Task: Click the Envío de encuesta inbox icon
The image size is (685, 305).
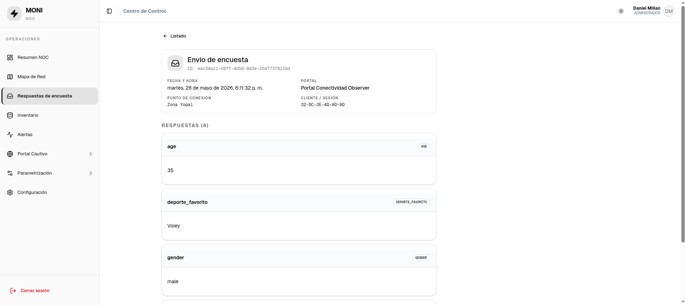Action: [x=175, y=63]
